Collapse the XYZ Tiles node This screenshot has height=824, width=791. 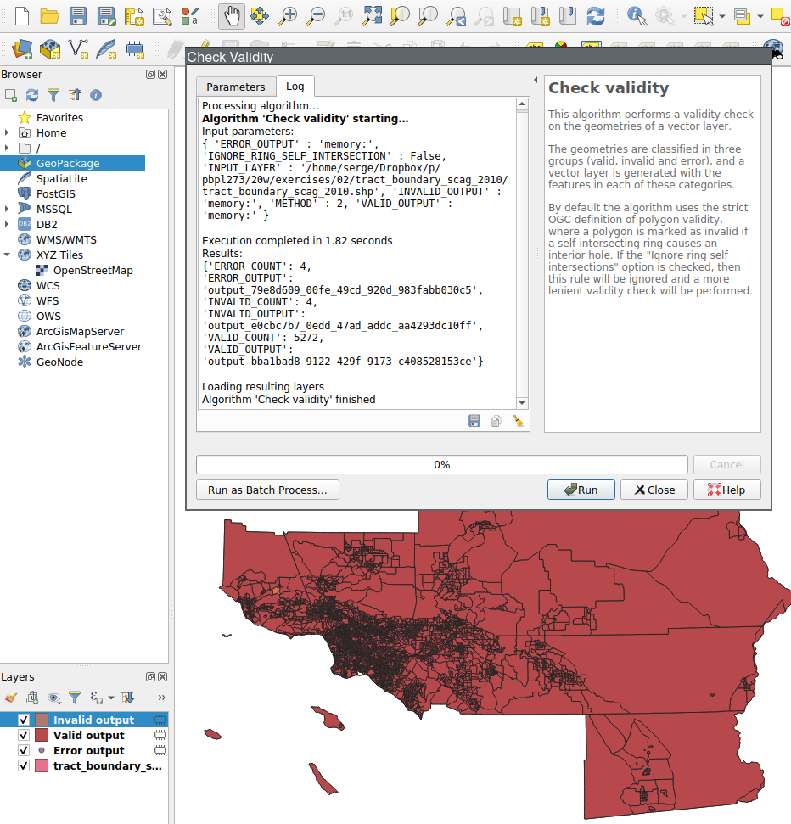(x=8, y=255)
